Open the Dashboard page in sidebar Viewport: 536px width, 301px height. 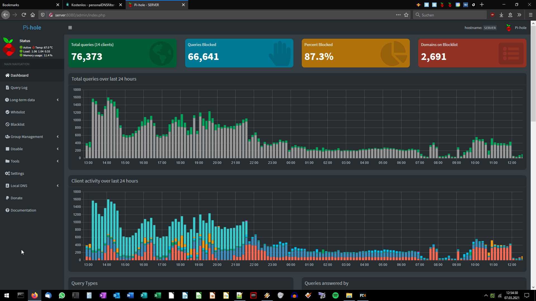(32, 75)
